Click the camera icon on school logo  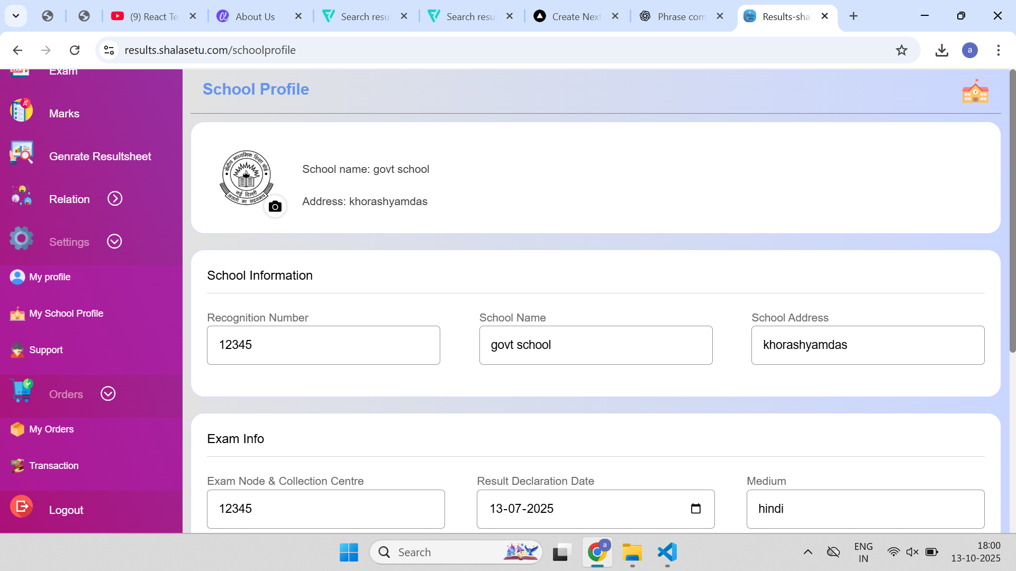[275, 207]
